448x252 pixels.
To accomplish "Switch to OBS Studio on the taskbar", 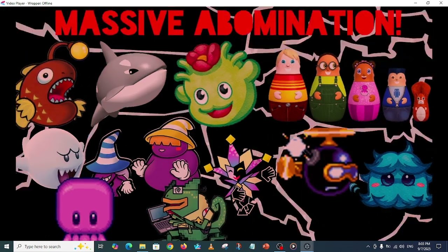I will 280,246.
